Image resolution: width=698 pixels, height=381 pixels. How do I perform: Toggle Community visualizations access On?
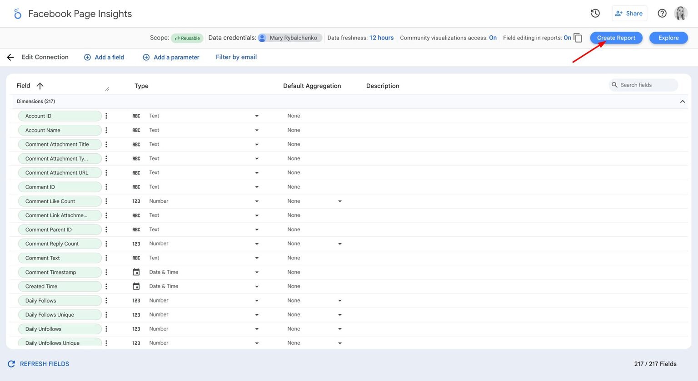[x=493, y=38]
